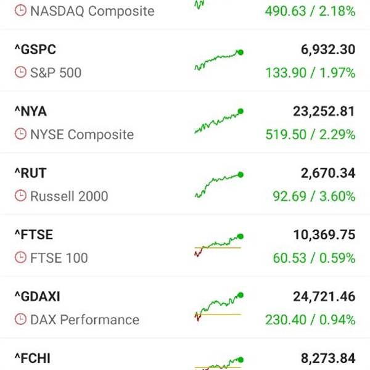Image resolution: width=370 pixels, height=370 pixels.
Task: Click the clock icon beside FTSE 100
Action: [x=20, y=258]
